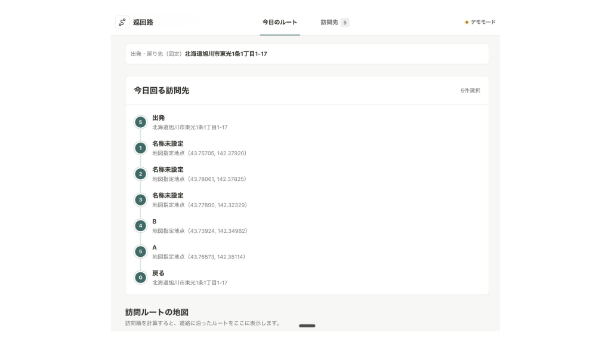Image resolution: width=611 pixels, height=344 pixels.
Task: Click the 出発 stop title
Action: click(159, 118)
